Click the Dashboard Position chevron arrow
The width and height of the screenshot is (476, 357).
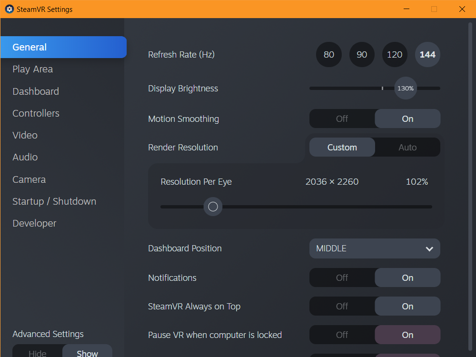pyautogui.click(x=429, y=249)
